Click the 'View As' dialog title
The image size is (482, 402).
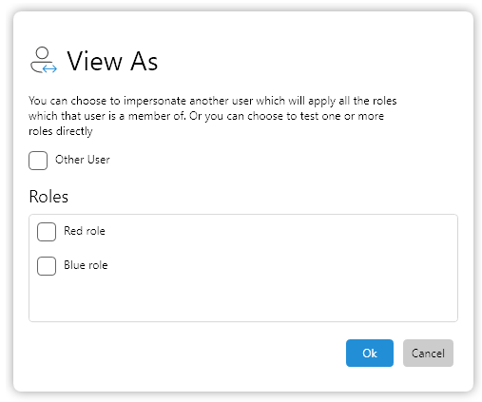click(112, 61)
